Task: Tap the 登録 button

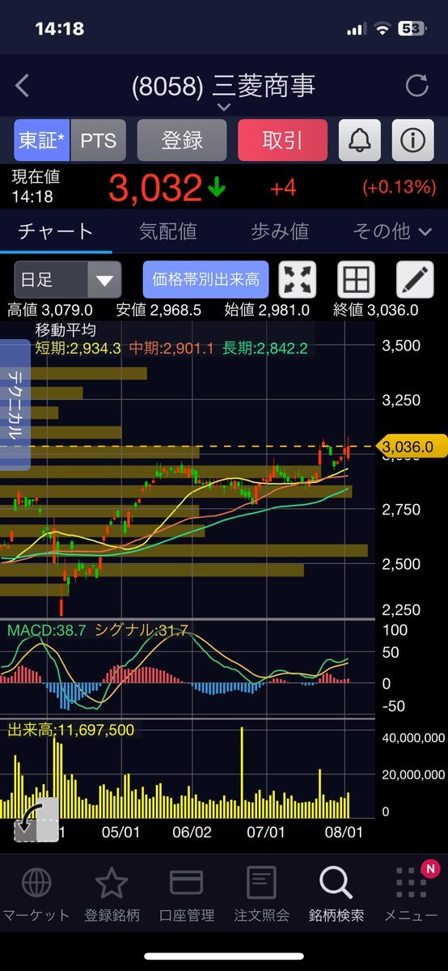Action: (x=182, y=141)
